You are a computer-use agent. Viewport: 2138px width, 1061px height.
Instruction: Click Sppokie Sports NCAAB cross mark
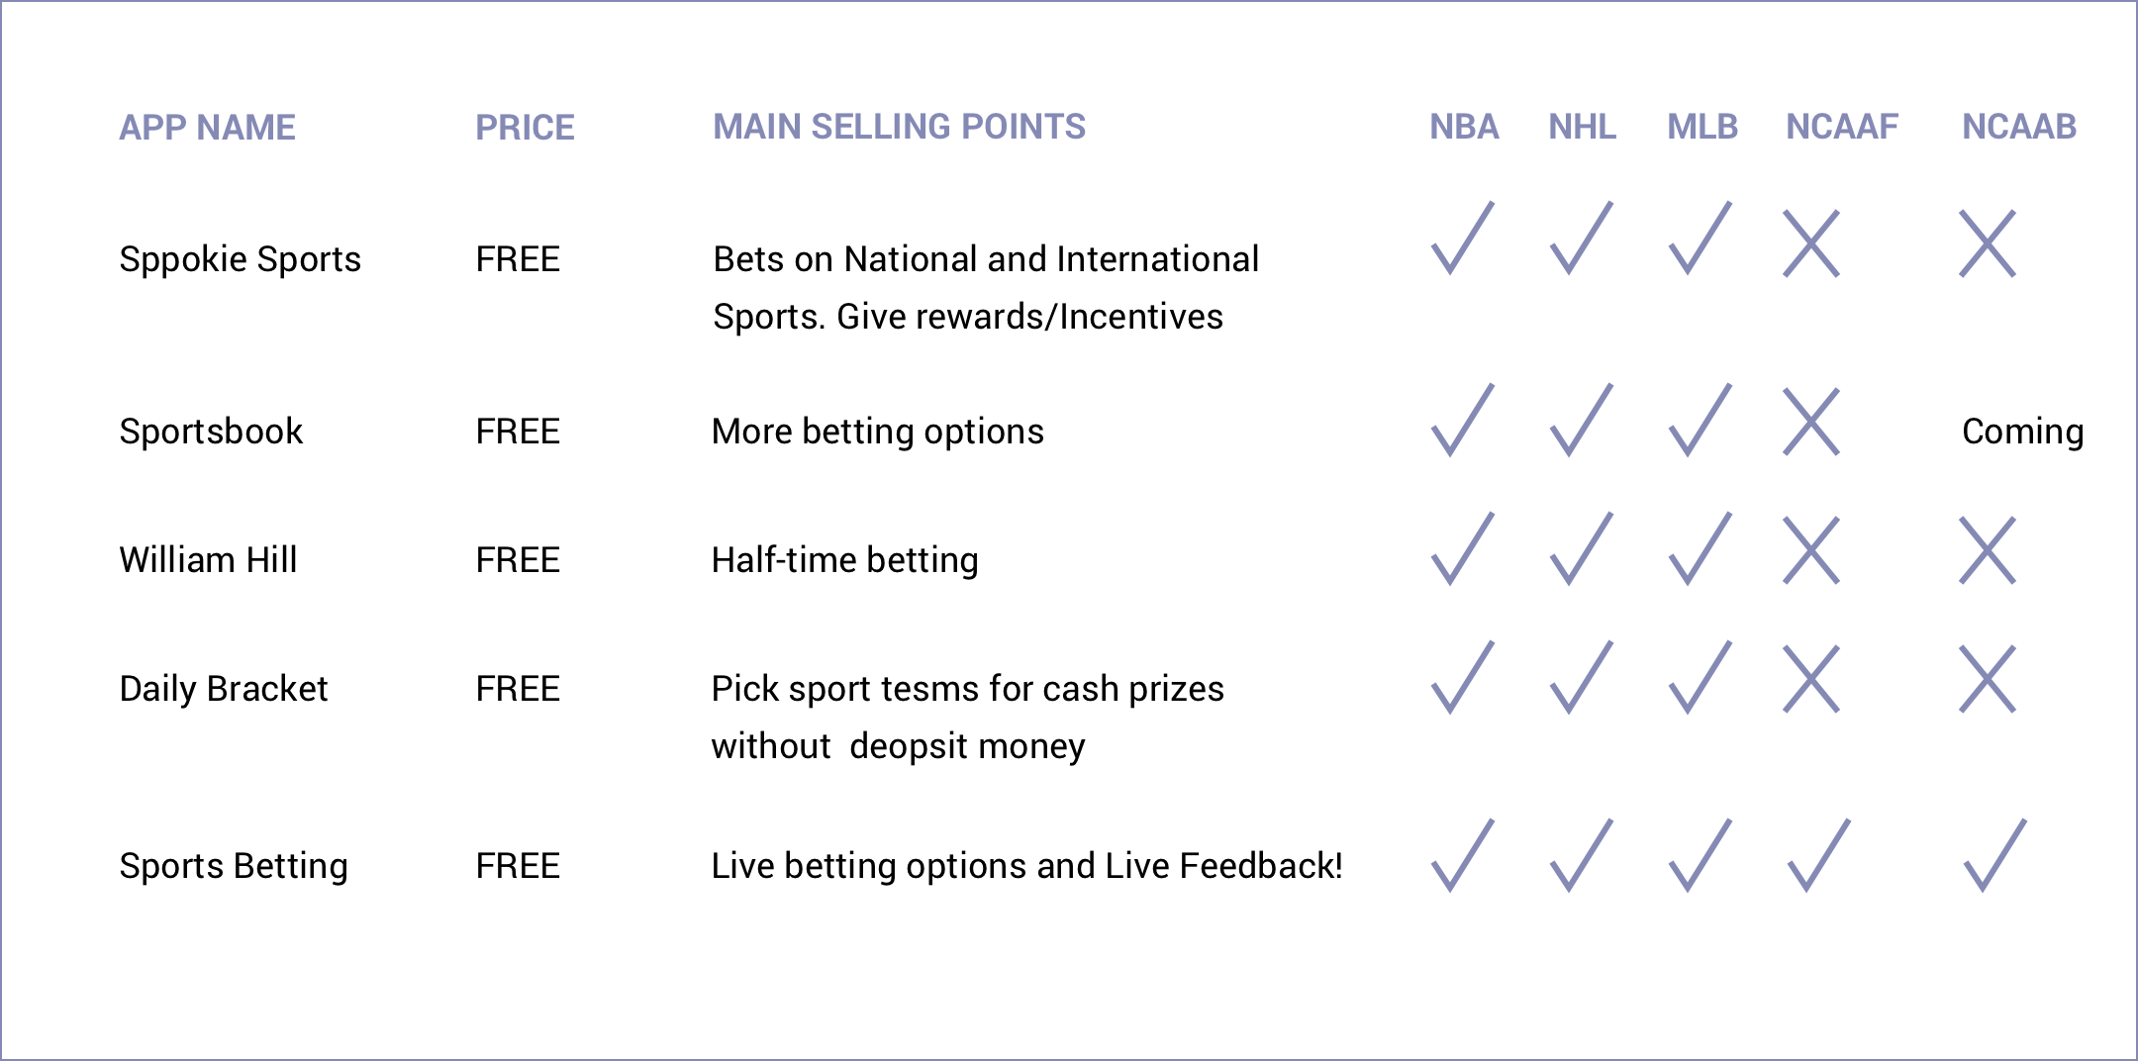1988,243
